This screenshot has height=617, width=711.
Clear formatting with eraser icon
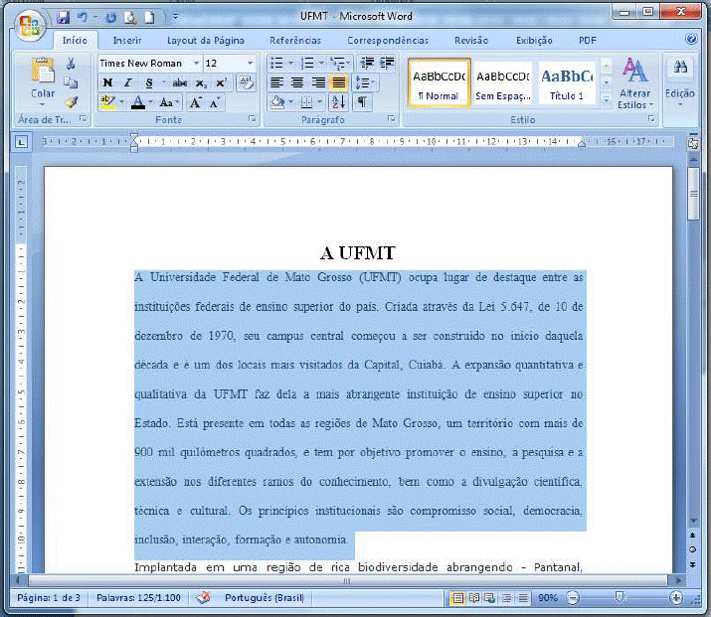point(247,82)
